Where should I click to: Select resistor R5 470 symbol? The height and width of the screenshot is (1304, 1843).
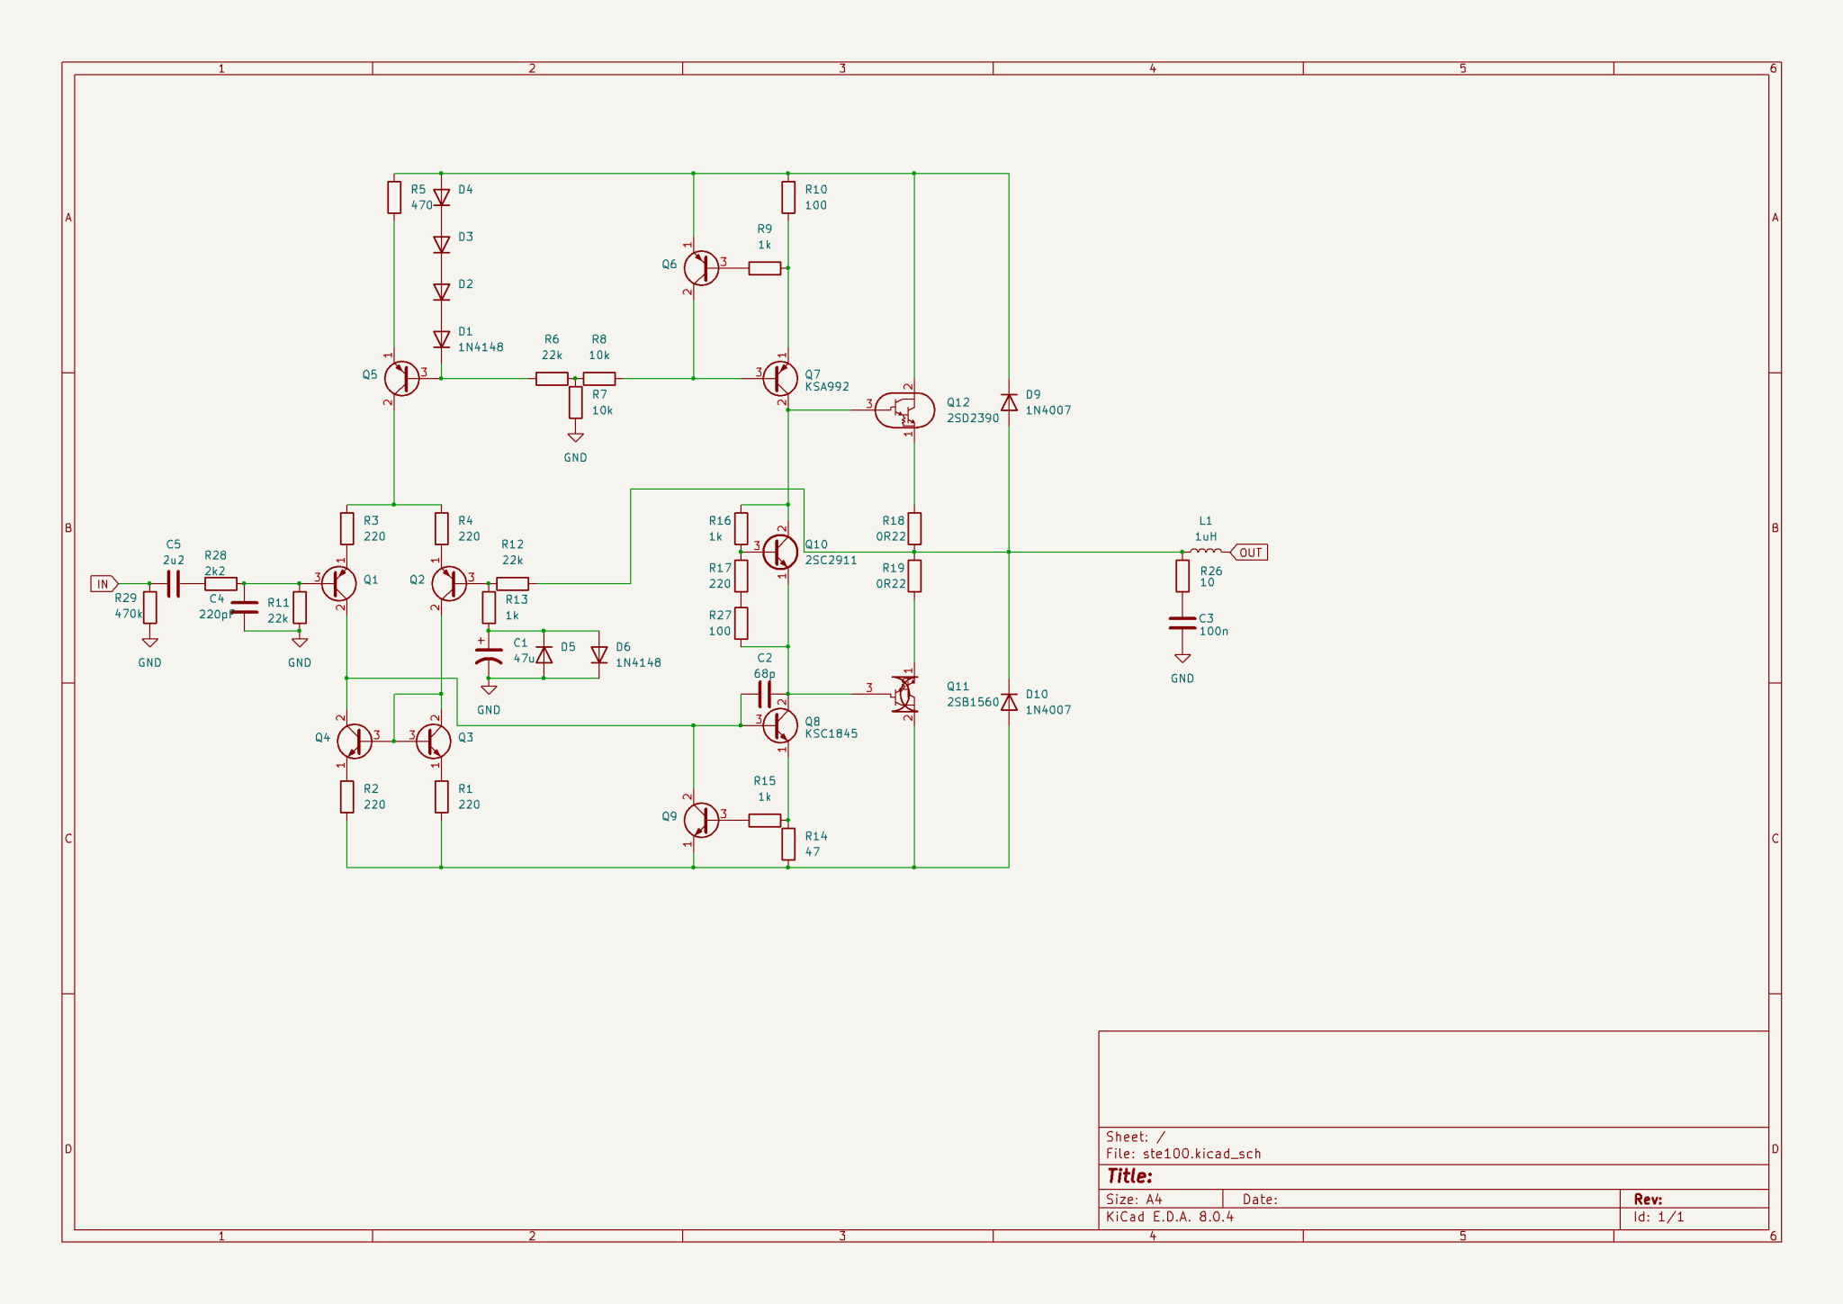click(394, 197)
